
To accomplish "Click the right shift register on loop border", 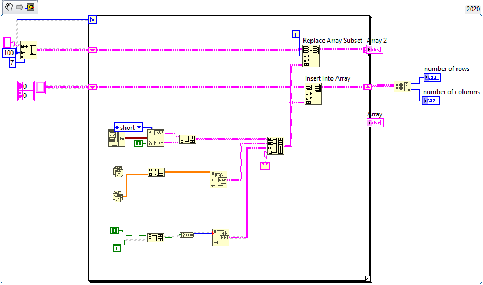I will (367, 87).
